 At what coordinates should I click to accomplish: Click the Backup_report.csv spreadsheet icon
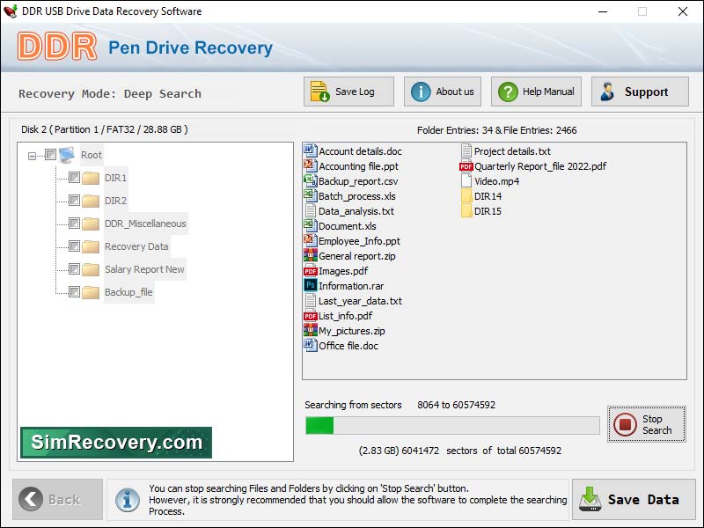(x=310, y=180)
